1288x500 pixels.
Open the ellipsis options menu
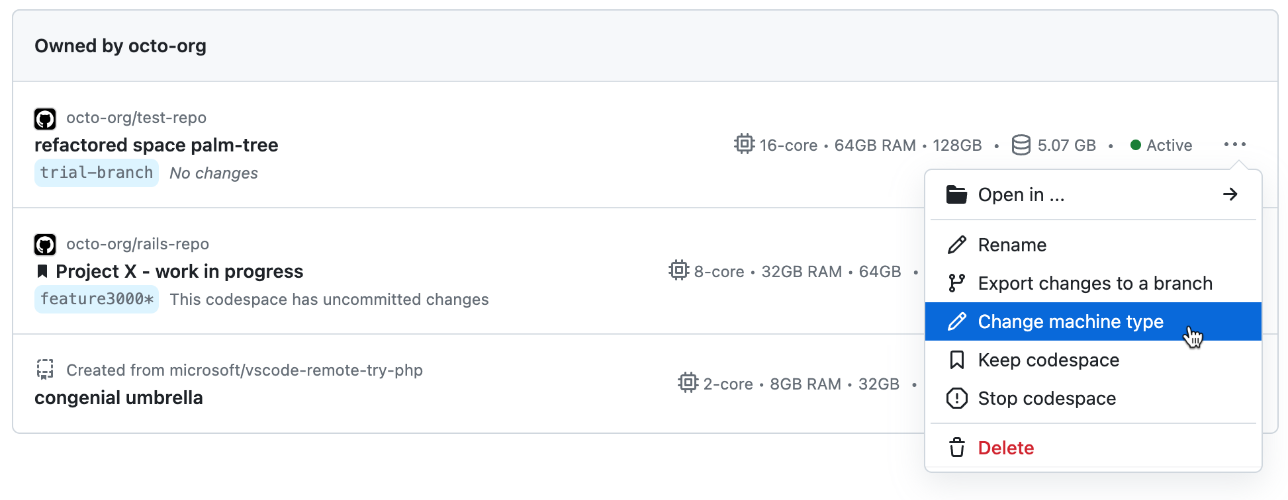point(1235,144)
